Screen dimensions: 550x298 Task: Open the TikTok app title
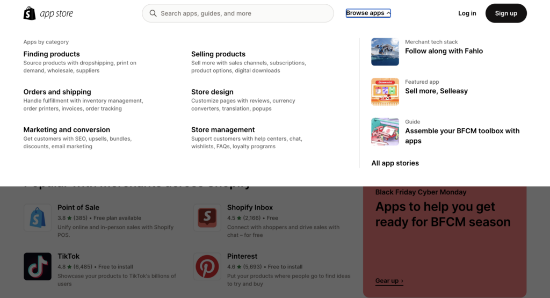(68, 256)
